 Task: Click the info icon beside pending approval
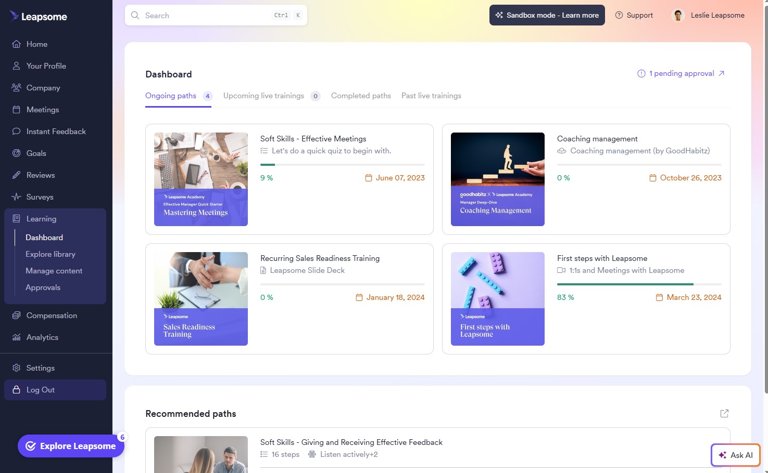point(641,73)
